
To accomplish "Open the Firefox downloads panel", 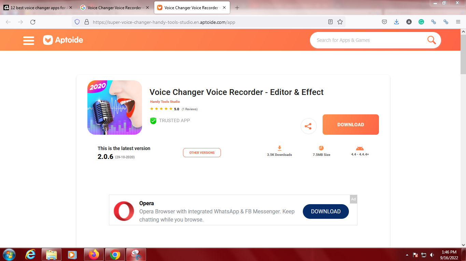I will coord(397,22).
